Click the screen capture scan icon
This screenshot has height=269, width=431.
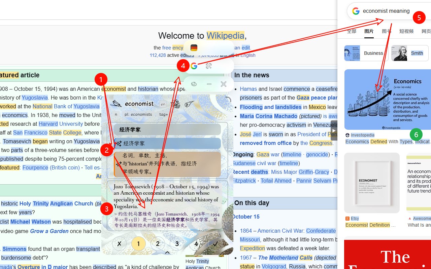pos(209,66)
